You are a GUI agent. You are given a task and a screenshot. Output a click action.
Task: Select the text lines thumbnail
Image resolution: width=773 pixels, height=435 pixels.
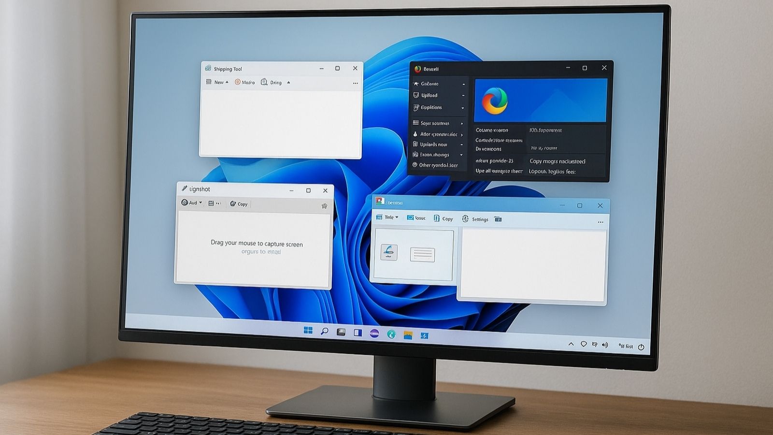tap(422, 255)
